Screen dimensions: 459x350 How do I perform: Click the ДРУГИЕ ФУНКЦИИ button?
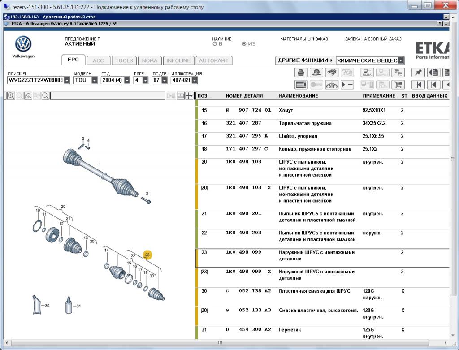(305, 60)
